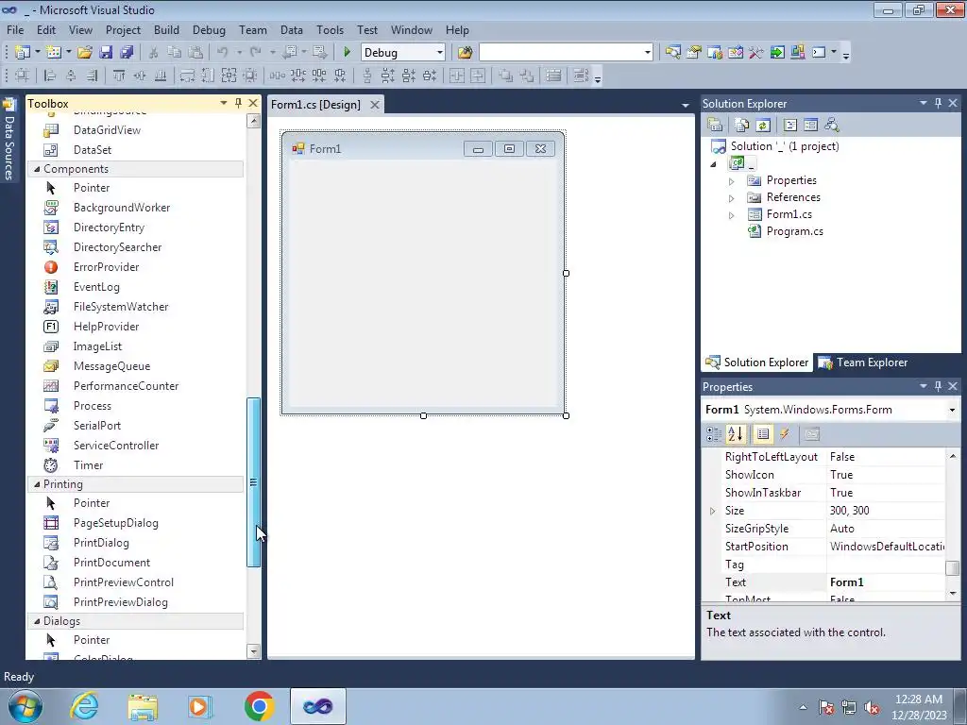Open the Build menu
Viewport: 967px width, 725px height.
click(166, 30)
